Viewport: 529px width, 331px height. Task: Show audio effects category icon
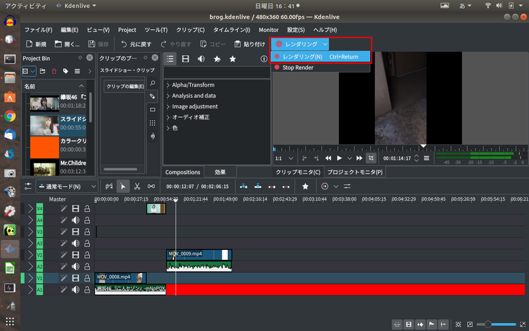pyautogui.click(x=201, y=59)
